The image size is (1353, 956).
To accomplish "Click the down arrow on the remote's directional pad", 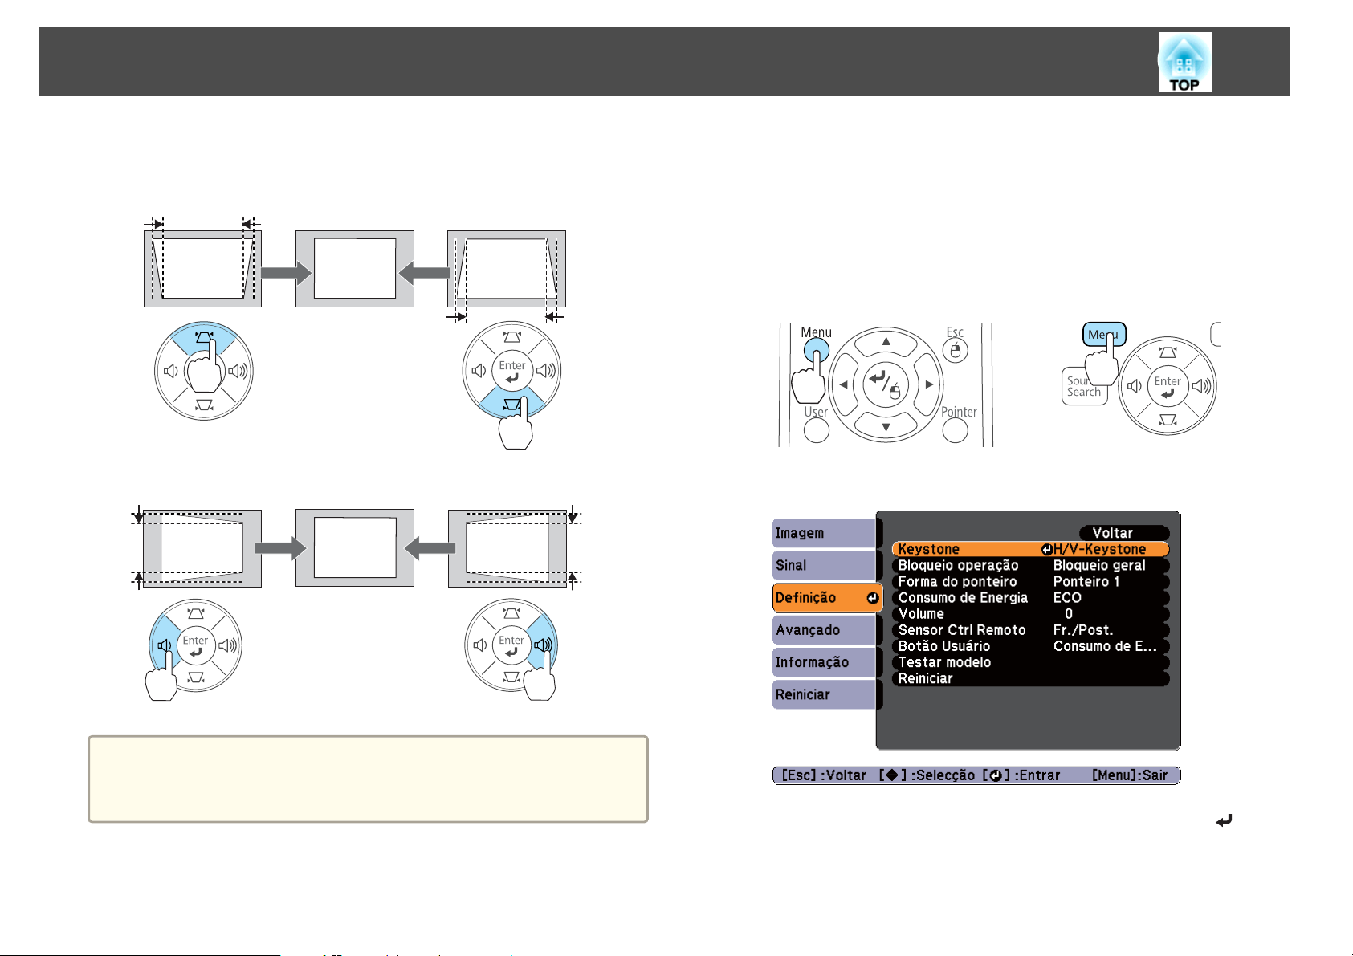I will (886, 427).
